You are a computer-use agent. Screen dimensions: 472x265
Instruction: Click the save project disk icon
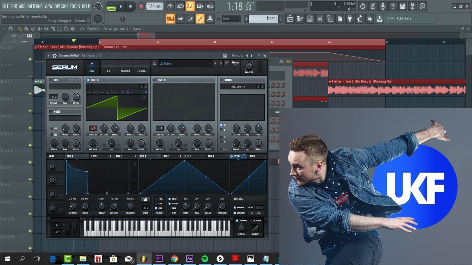tap(403, 6)
